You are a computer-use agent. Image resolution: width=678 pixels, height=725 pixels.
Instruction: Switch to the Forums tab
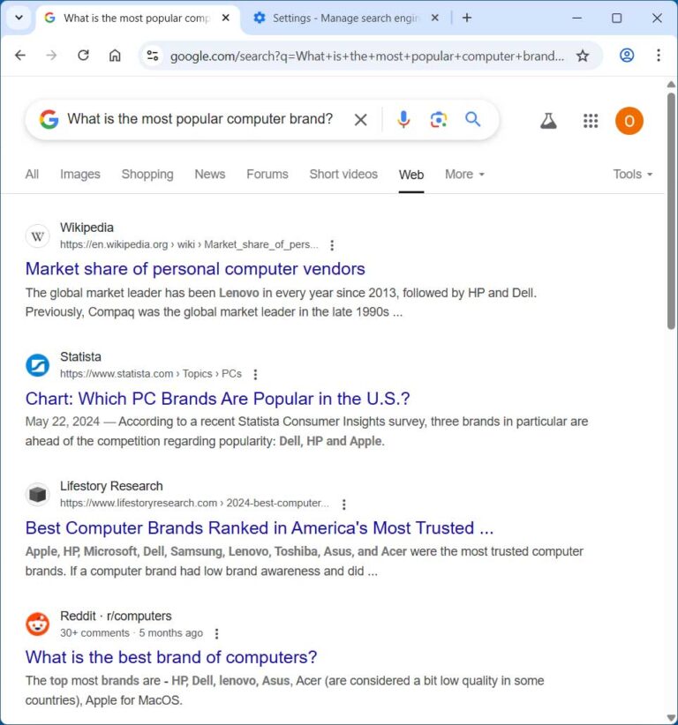(267, 175)
